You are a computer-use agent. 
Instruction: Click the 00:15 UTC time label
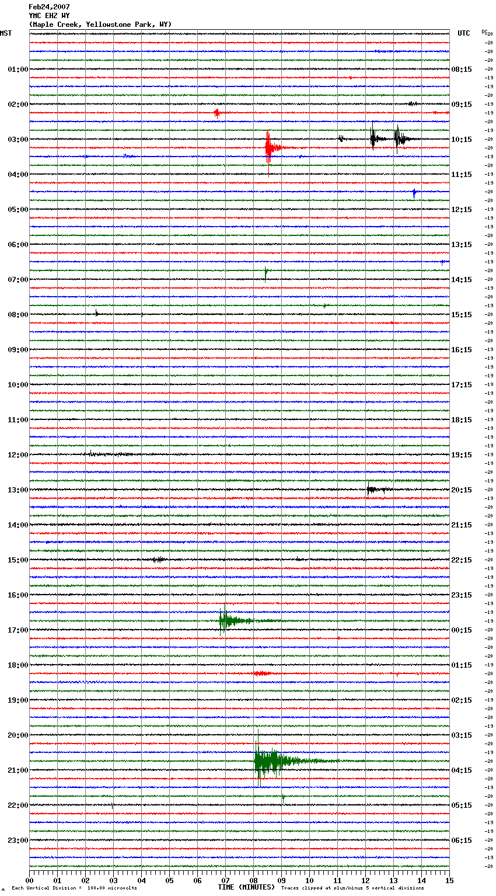pos(462,630)
